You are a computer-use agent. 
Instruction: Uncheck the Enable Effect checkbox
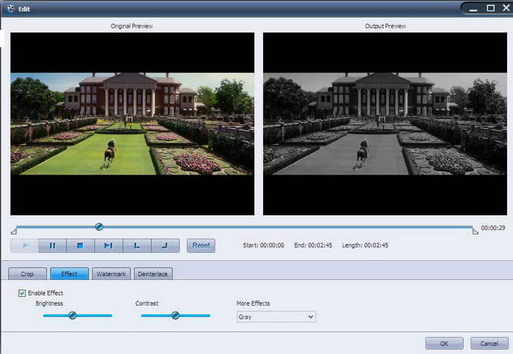coord(22,293)
